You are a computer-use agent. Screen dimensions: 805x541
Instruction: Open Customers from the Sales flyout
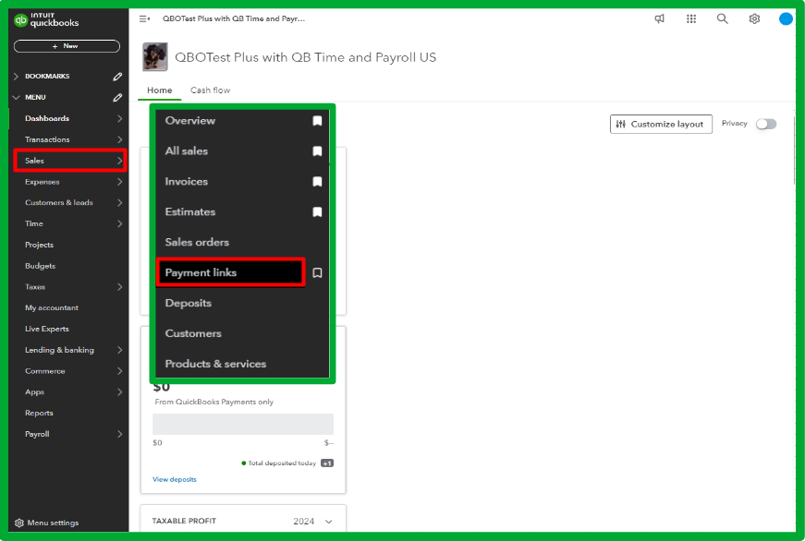point(193,333)
